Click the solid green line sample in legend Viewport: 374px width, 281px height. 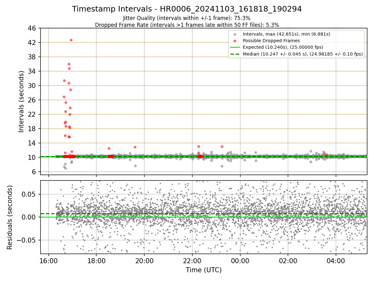(x=235, y=47)
